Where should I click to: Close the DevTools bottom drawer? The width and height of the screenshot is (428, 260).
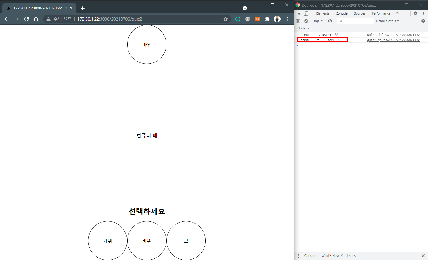coord(423,256)
